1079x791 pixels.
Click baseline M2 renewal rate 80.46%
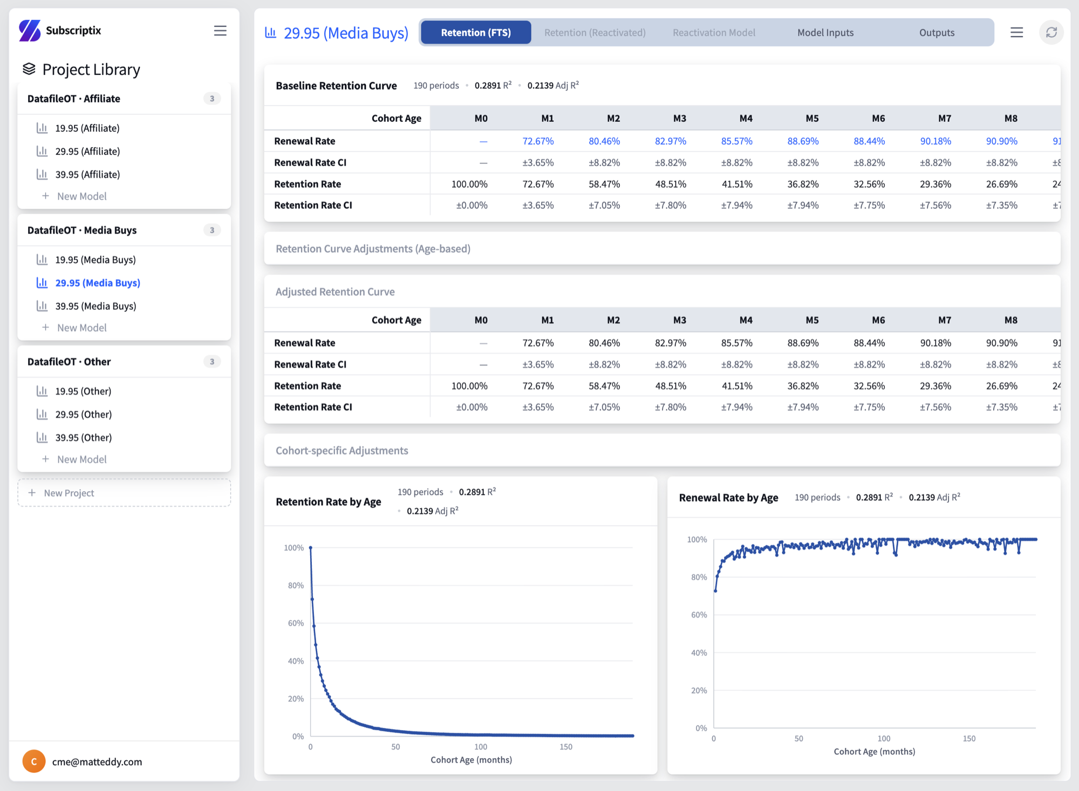click(604, 141)
